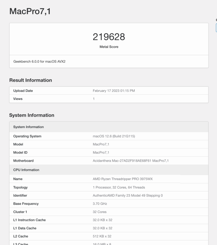This screenshot has height=245, width=217.
Task: Select the February 17 2023 01:15 PM value
Action: 114,90
